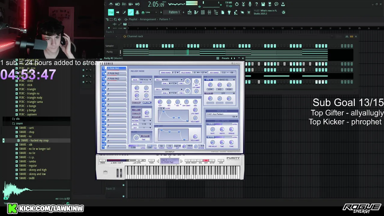Open the browser tree icon in toolbar
The image size is (384, 216).
click(216, 12)
